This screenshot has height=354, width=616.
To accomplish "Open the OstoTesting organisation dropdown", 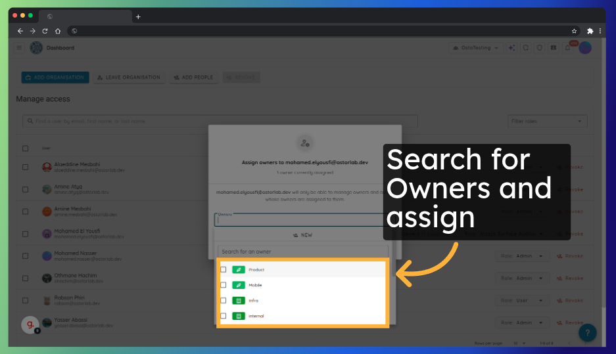I will pos(475,48).
